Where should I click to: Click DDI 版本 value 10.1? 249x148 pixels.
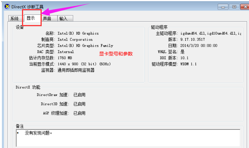tap(184, 58)
